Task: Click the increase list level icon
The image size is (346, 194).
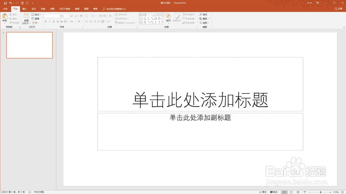Action: [x=104, y=16]
